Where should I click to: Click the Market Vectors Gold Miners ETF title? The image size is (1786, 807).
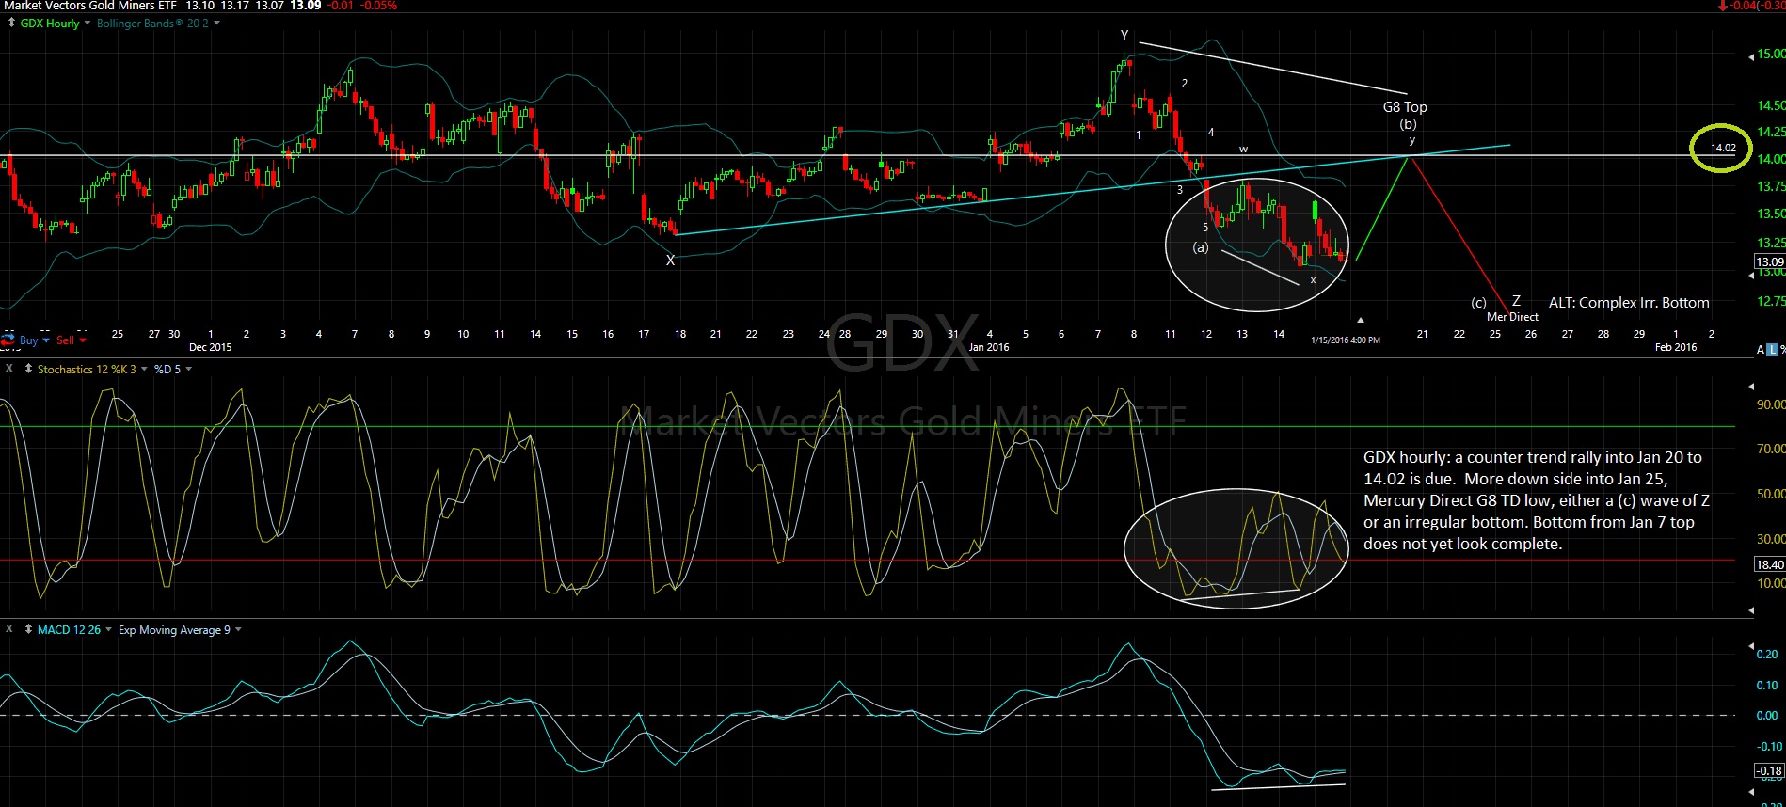(89, 6)
